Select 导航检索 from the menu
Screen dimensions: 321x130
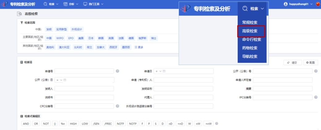click(x=250, y=56)
